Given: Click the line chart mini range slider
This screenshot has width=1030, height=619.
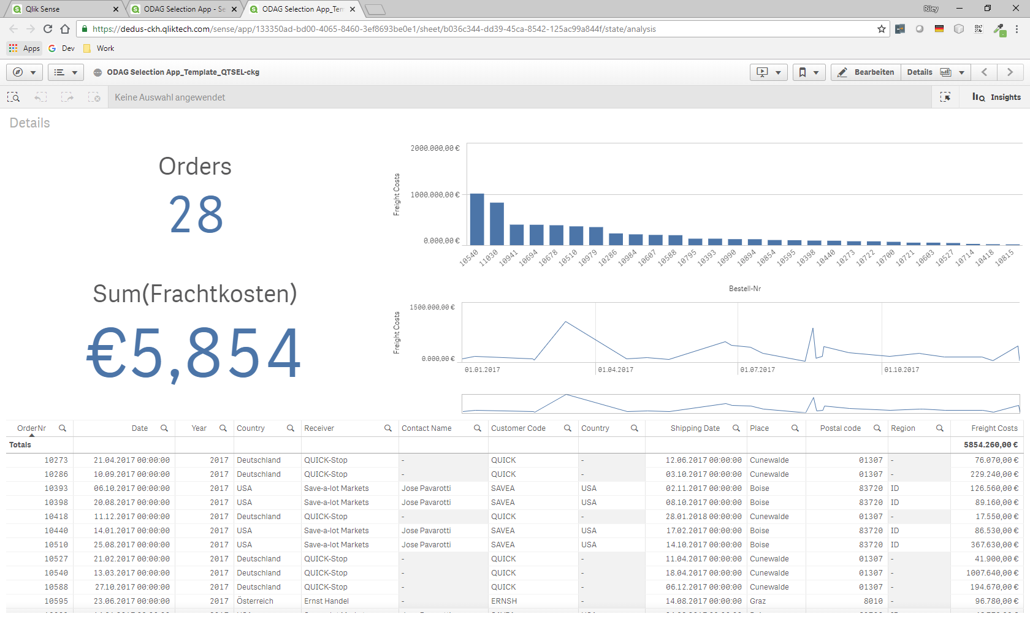Looking at the screenshot, I should tap(741, 403).
